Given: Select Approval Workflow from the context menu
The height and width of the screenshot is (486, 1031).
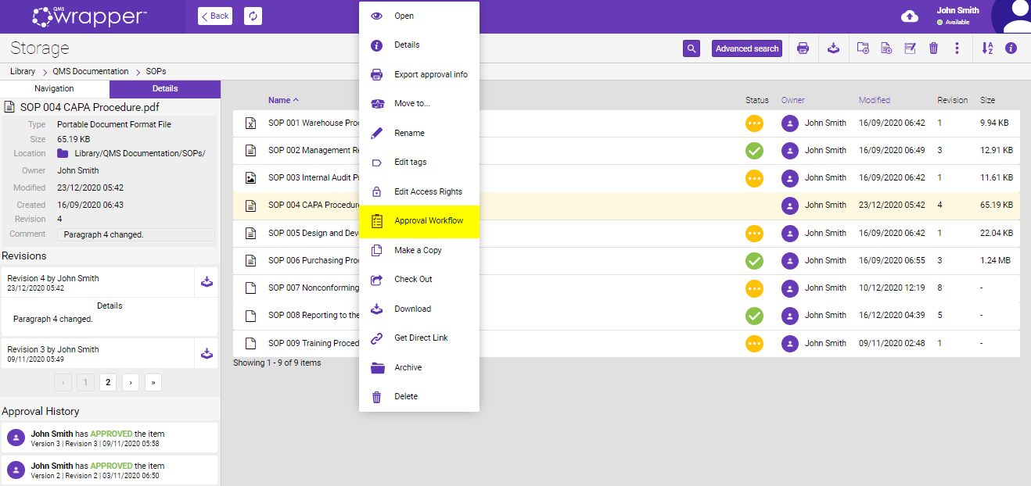Looking at the screenshot, I should (x=429, y=221).
